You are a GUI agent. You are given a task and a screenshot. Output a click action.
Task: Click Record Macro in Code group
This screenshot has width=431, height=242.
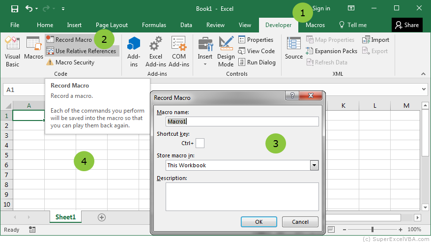coord(69,40)
